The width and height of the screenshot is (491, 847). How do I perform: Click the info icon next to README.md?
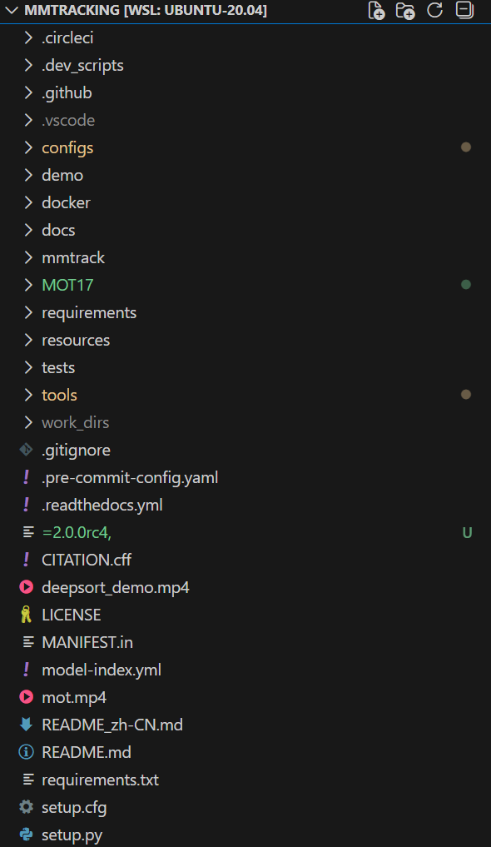pyautogui.click(x=26, y=751)
